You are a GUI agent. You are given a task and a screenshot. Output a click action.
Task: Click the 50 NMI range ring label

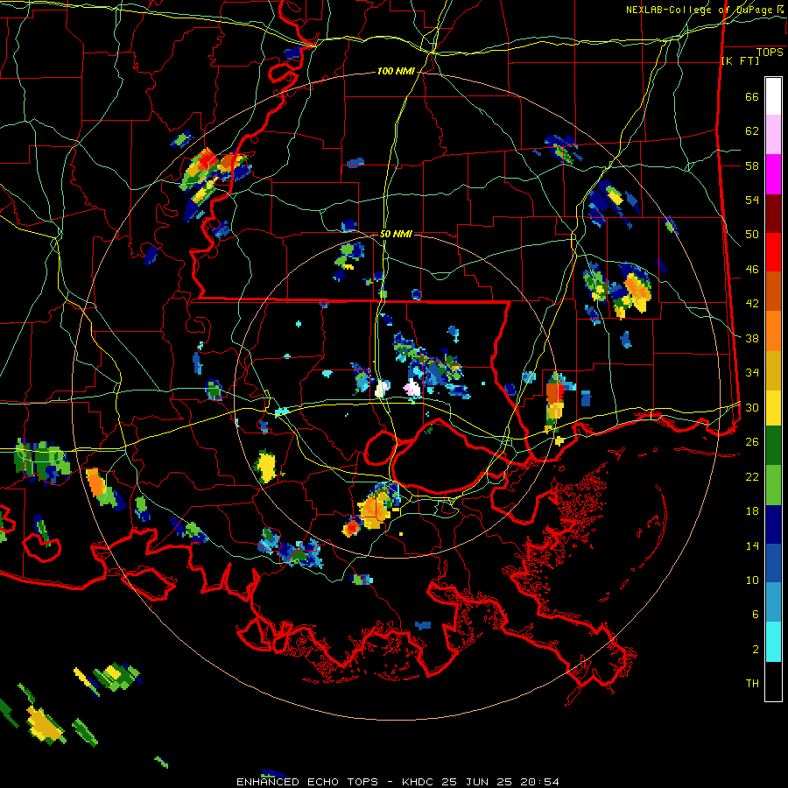pos(396,234)
